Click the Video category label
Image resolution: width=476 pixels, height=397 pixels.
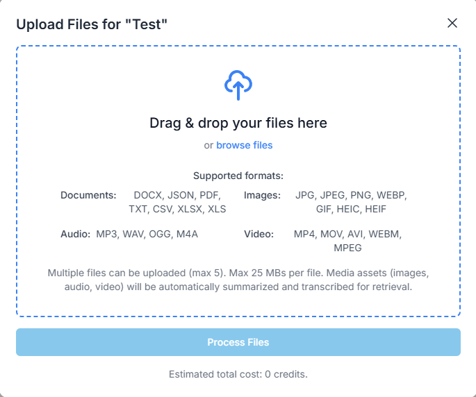(258, 234)
